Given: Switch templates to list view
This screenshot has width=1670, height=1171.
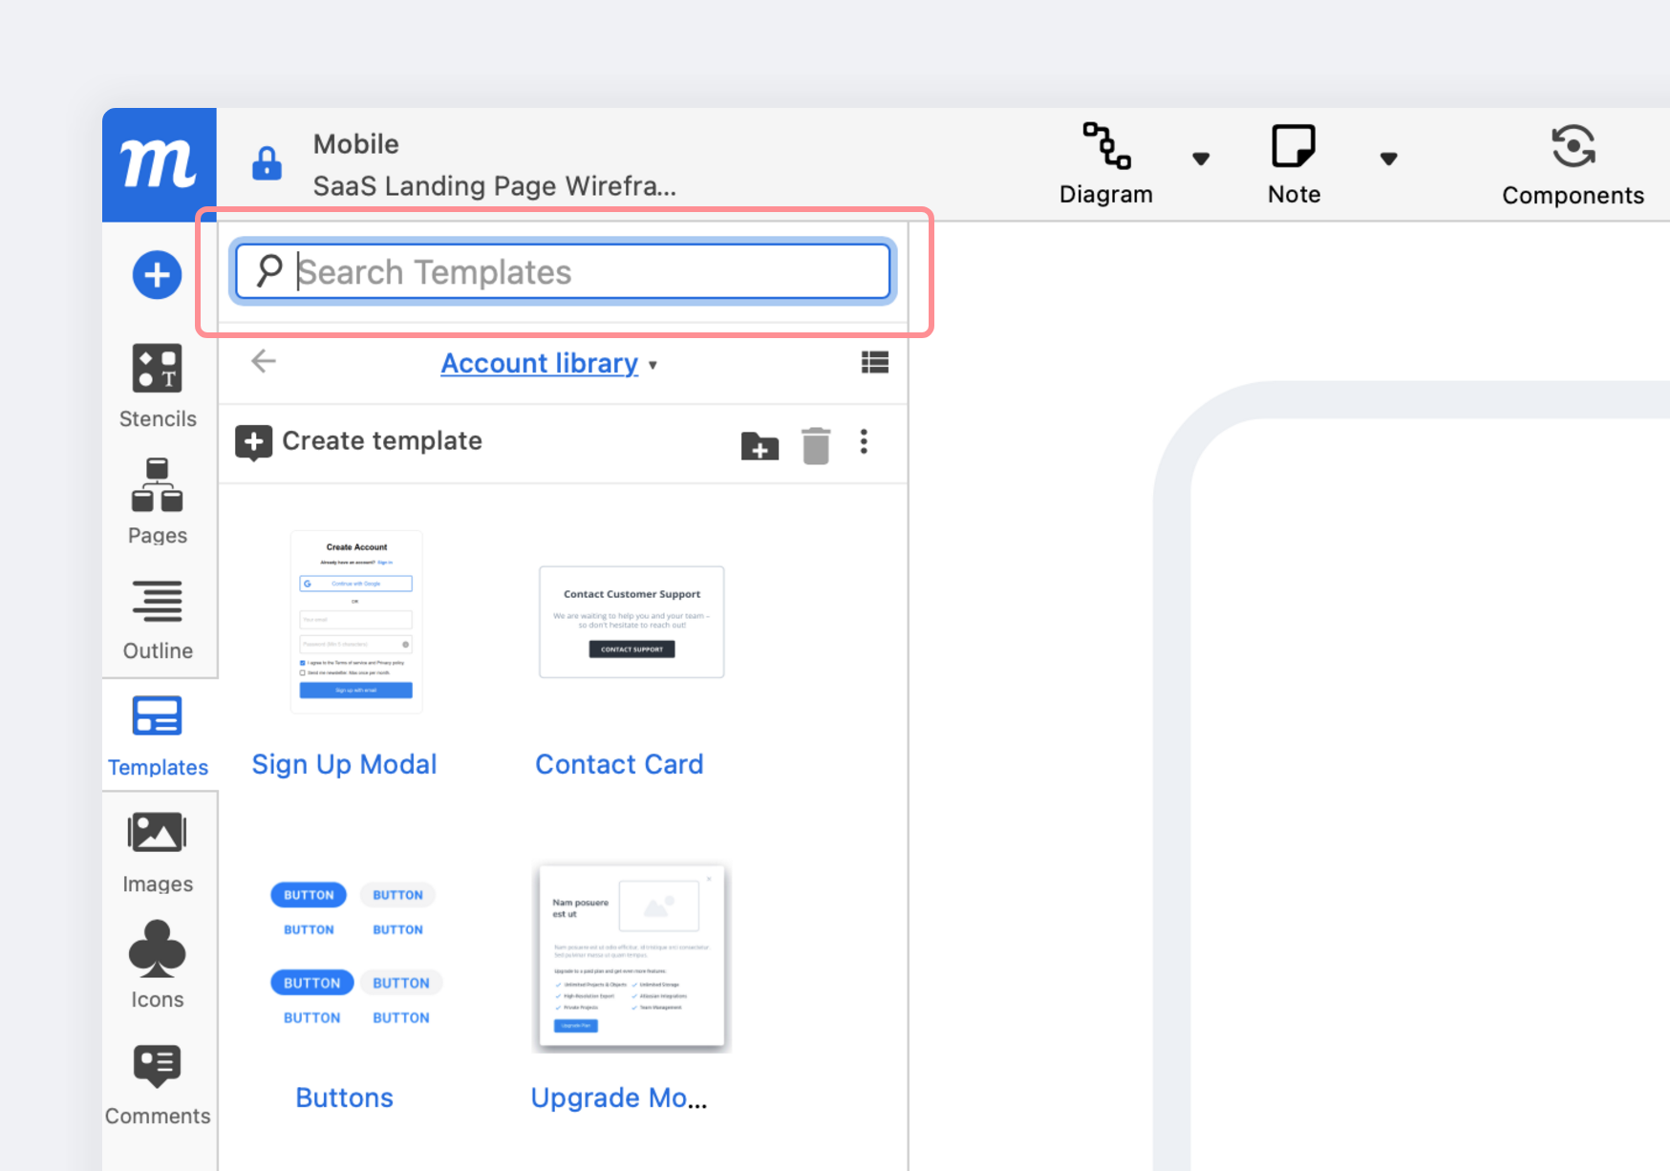Looking at the screenshot, I should [874, 362].
